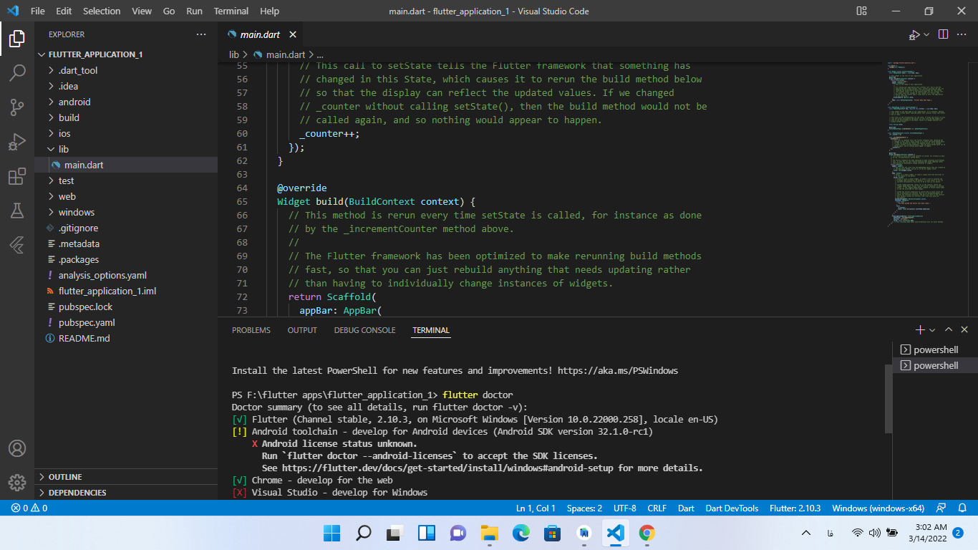Viewport: 978px width, 550px height.
Task: Open Windows taskbar search
Action: (364, 533)
